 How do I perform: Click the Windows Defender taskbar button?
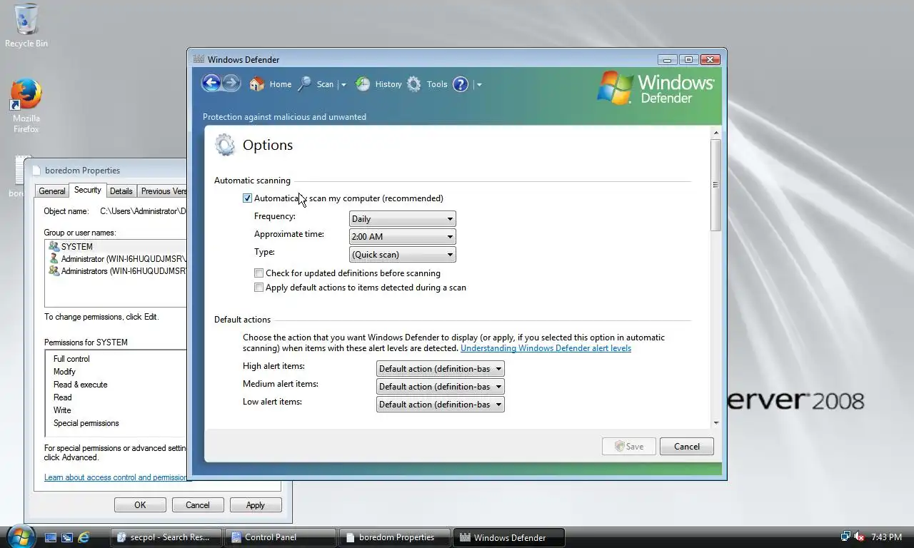[510, 537]
